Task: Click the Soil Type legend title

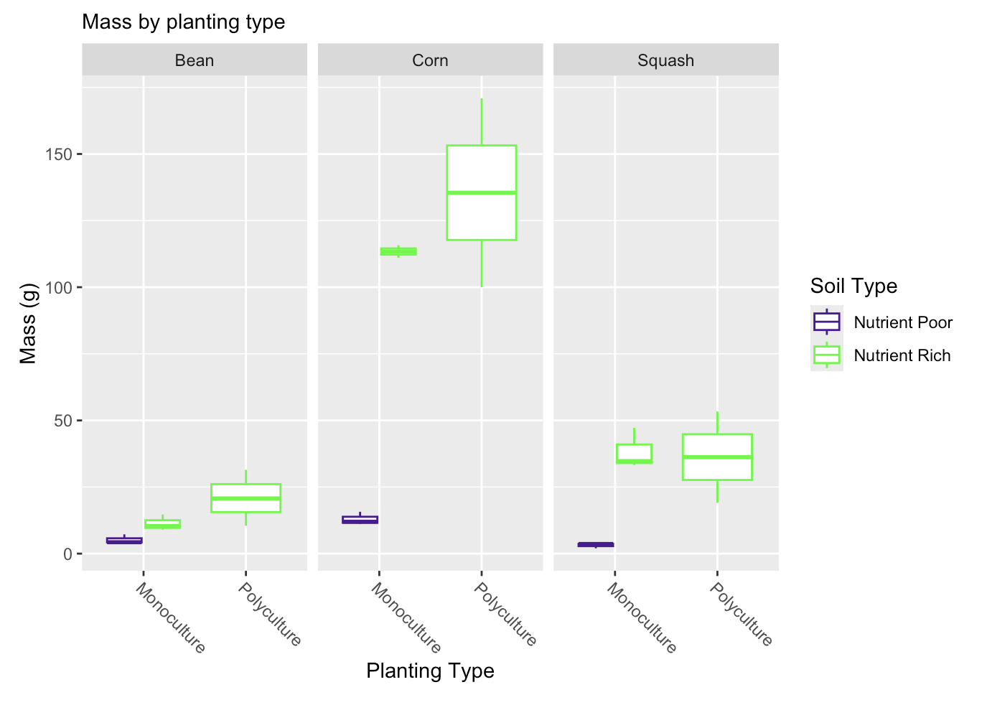Action: [854, 286]
